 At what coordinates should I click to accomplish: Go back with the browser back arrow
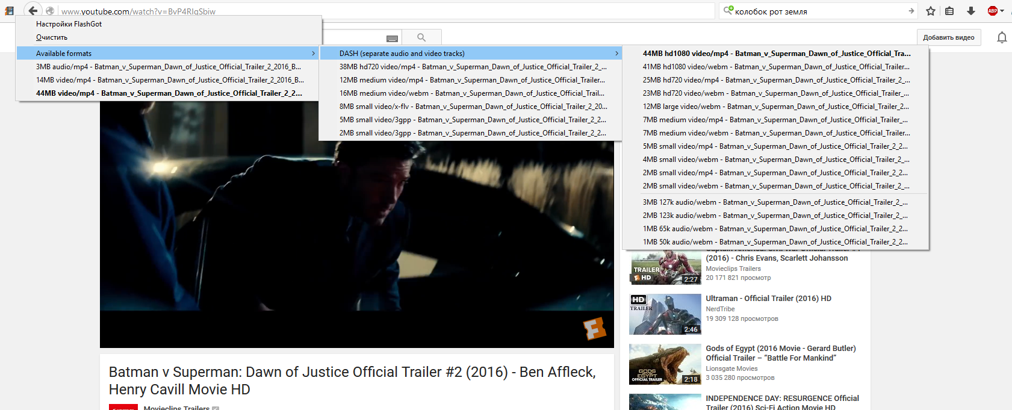pyautogui.click(x=33, y=11)
